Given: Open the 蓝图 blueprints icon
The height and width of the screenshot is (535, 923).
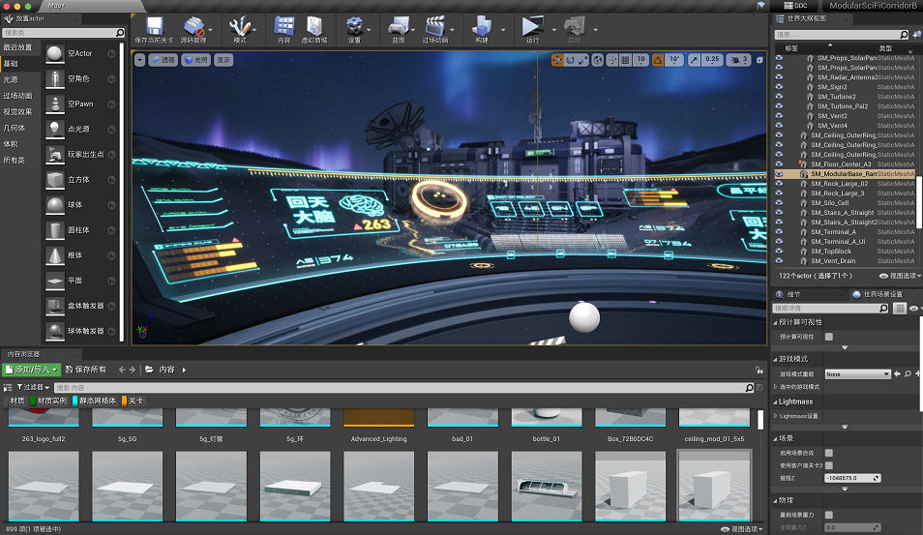Looking at the screenshot, I should point(398,26).
